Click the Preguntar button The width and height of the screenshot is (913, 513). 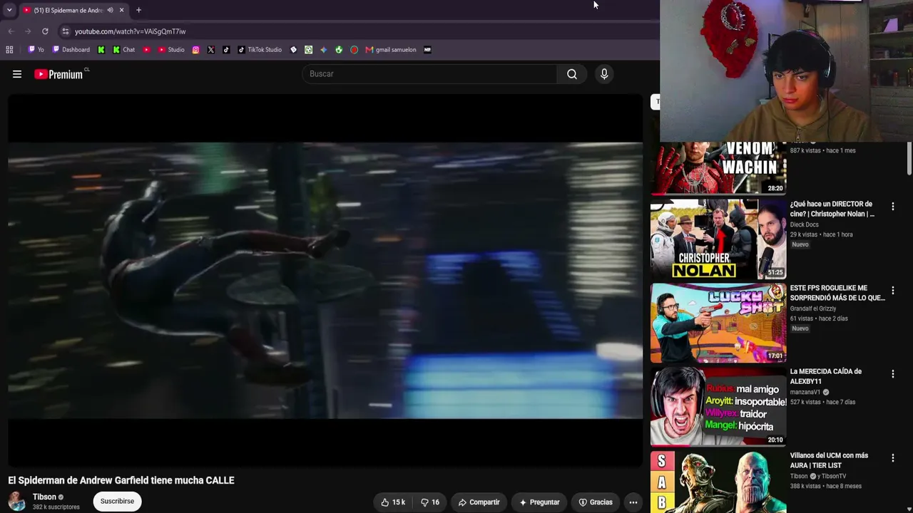(x=539, y=502)
